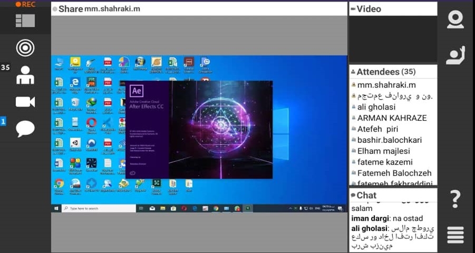Click the chat message 'salam'
The width and height of the screenshot is (475, 253).
click(362, 208)
